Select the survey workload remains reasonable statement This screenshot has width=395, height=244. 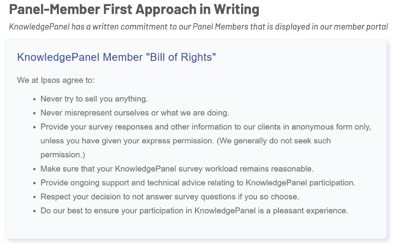point(177,169)
